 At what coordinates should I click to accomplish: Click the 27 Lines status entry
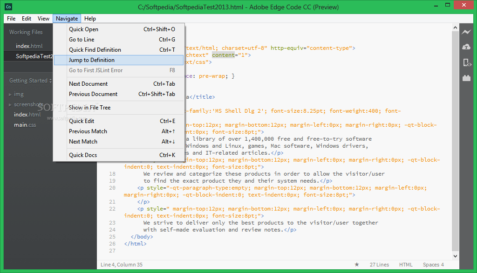pos(379,265)
